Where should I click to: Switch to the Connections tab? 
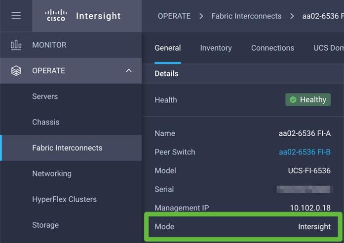272,48
